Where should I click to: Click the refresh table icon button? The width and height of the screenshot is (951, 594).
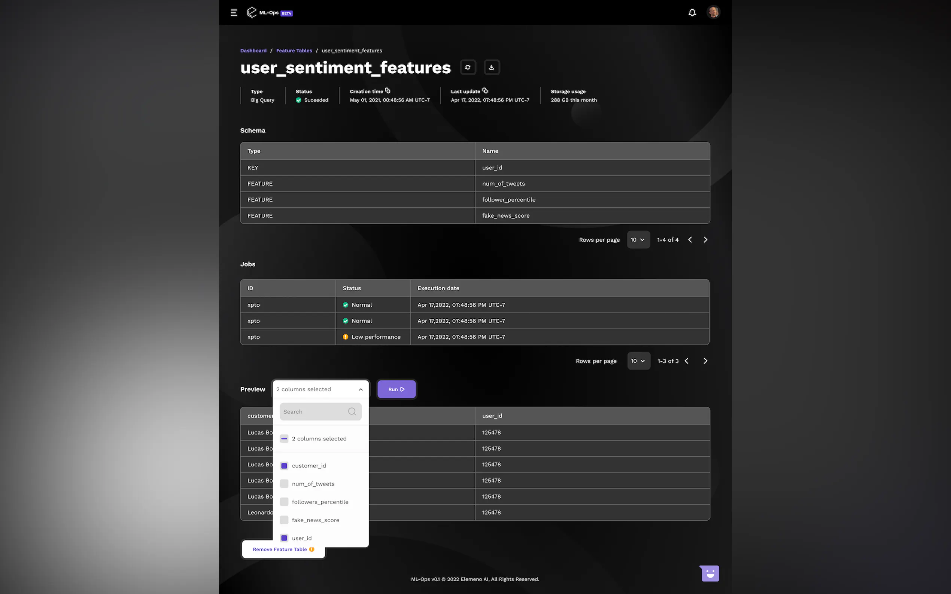(468, 67)
